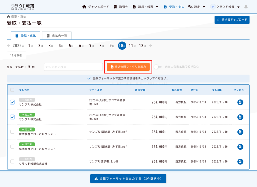This screenshot has width=257, height=187.
Task: Open the 設定 dropdown menu
Action: click(x=197, y=7)
